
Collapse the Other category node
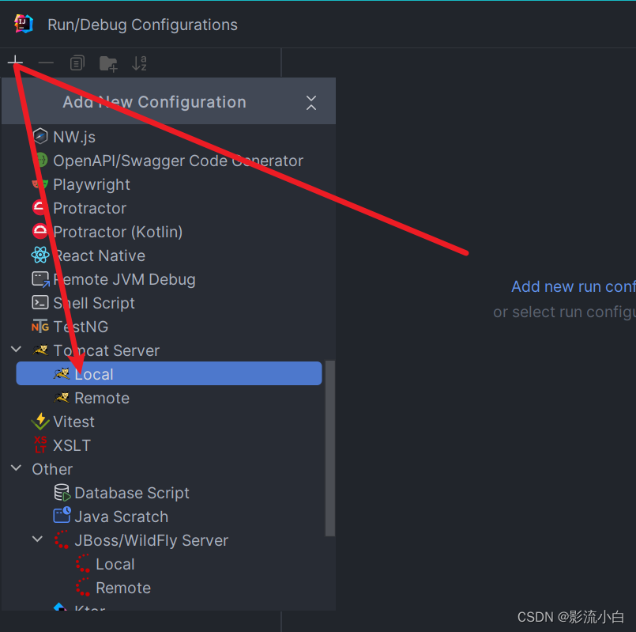coord(16,468)
